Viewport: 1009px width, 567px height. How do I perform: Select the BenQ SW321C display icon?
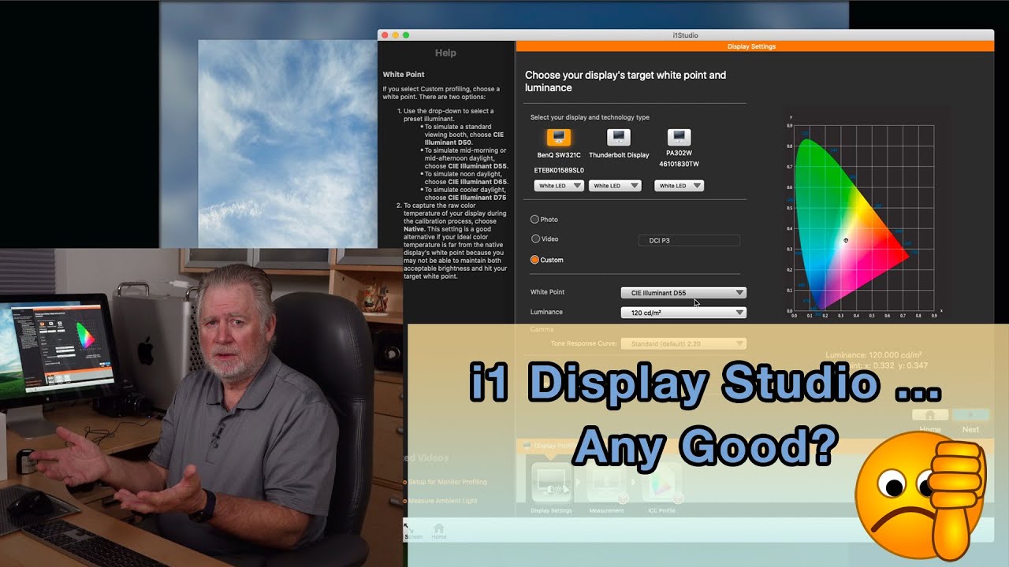[x=559, y=138]
